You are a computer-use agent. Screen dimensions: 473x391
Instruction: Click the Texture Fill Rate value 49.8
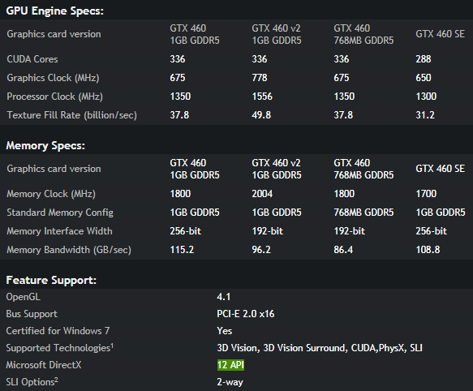261,115
